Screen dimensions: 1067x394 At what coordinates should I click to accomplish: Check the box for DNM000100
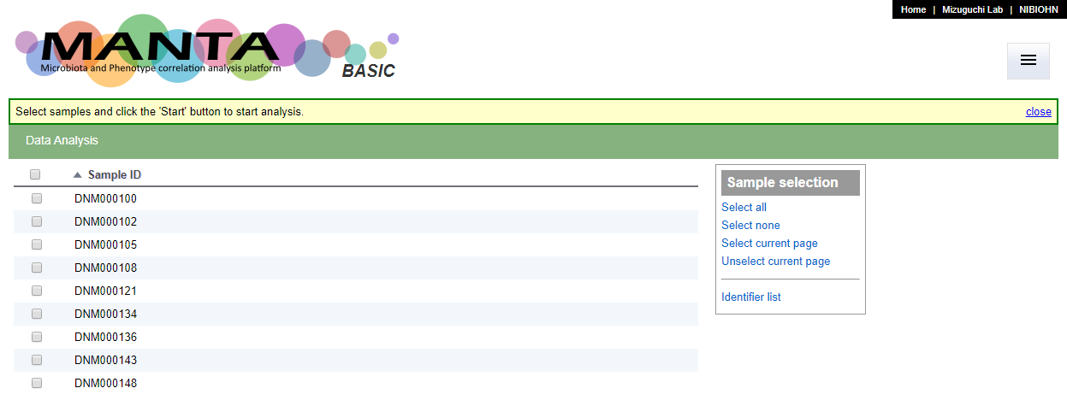point(37,198)
